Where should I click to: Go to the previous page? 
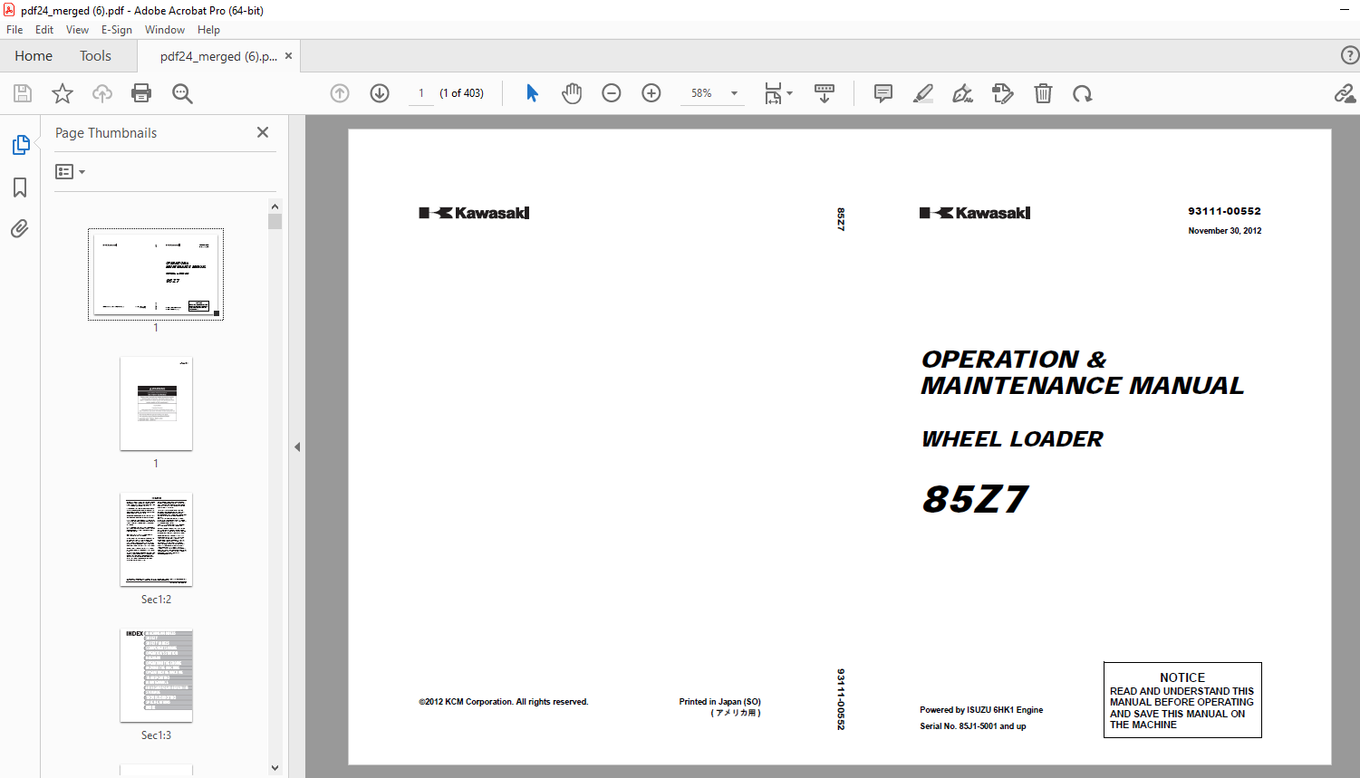point(340,93)
